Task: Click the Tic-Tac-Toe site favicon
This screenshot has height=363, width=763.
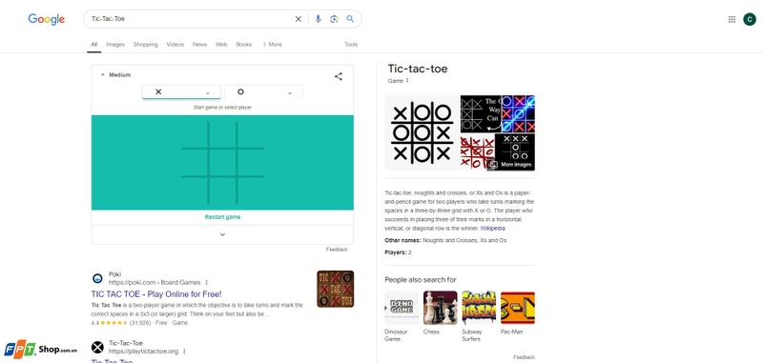Action: point(98,347)
